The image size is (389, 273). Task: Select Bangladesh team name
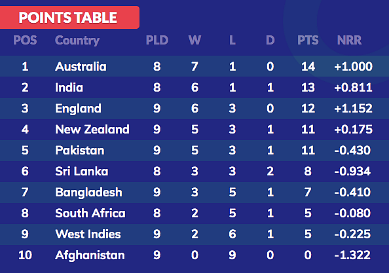(x=88, y=192)
